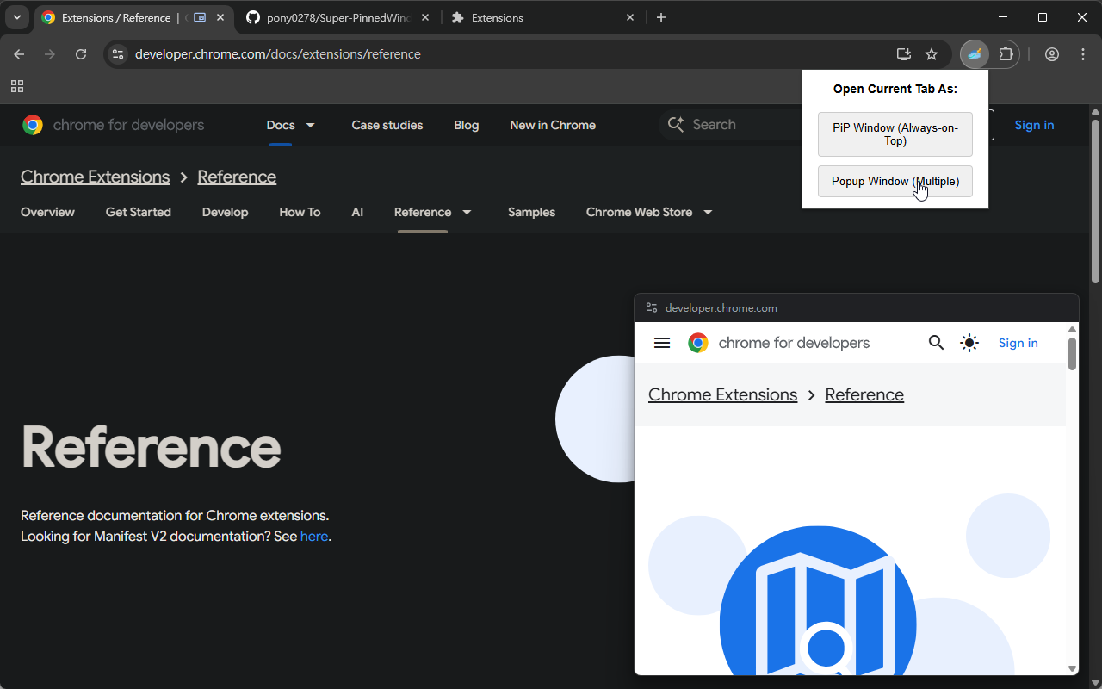Click the Reference page heading

coord(151,447)
